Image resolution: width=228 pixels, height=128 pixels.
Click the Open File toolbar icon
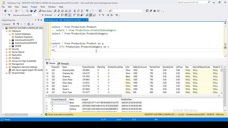(x=27, y=11)
